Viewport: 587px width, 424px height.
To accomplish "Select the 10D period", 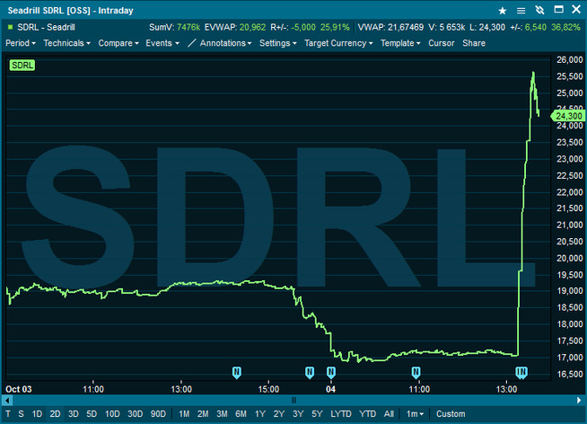I will coord(112,414).
